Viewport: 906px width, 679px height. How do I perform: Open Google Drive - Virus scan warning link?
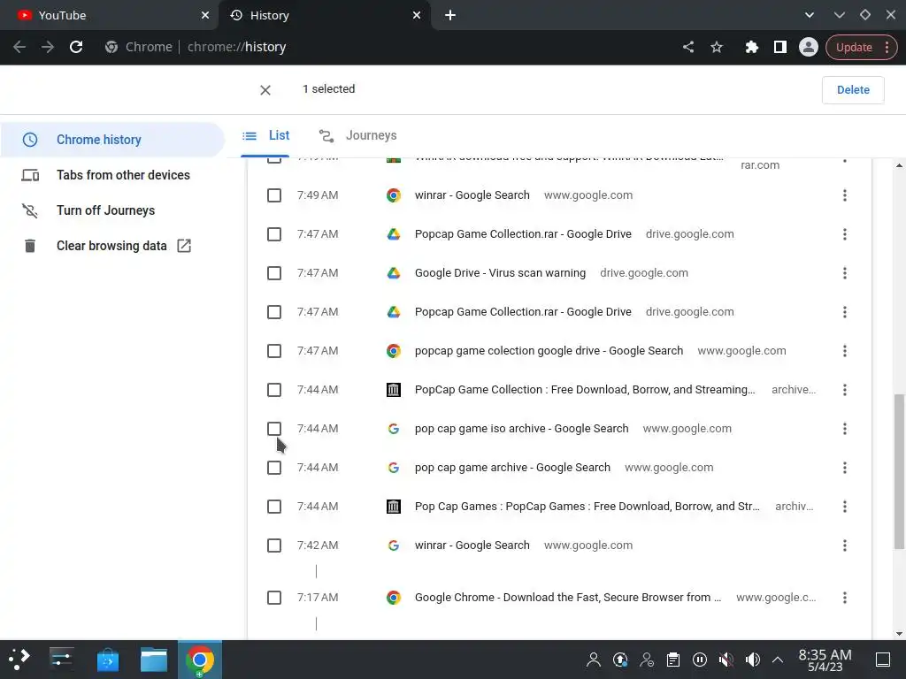[500, 273]
